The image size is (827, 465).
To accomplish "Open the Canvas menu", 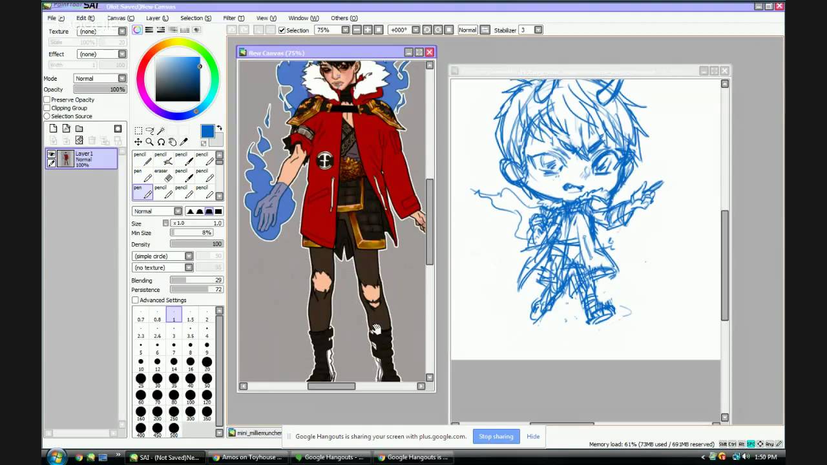I will (x=121, y=18).
